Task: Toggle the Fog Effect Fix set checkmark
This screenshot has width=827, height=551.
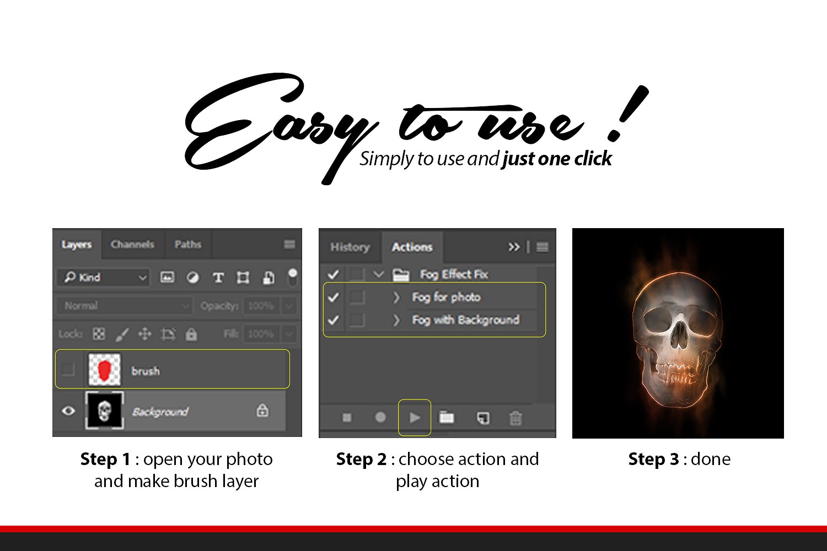Action: [x=333, y=274]
